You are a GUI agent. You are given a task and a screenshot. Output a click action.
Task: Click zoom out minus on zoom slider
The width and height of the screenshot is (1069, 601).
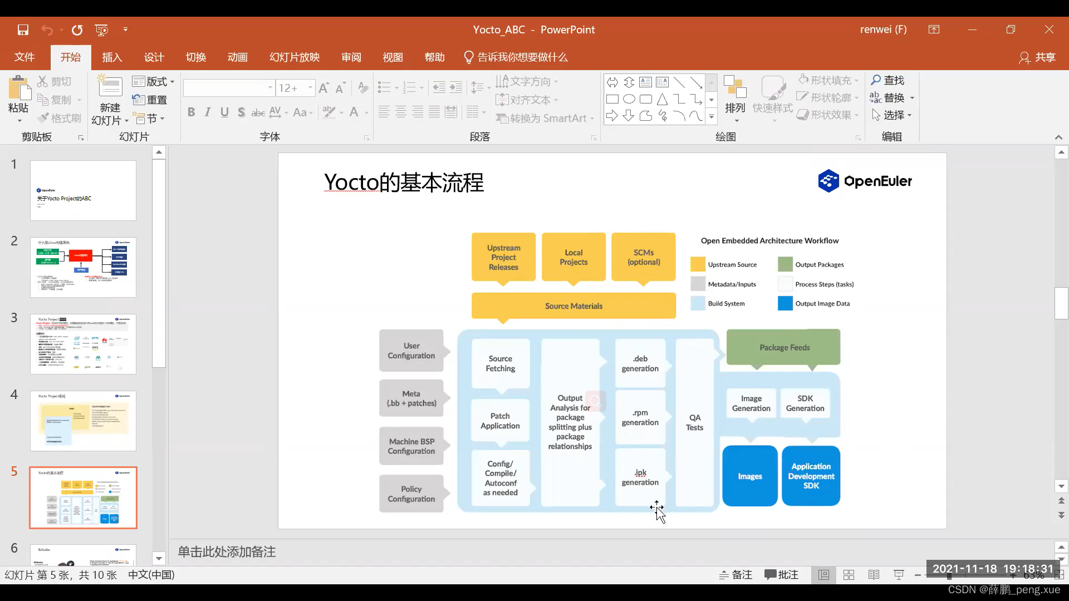click(x=918, y=575)
